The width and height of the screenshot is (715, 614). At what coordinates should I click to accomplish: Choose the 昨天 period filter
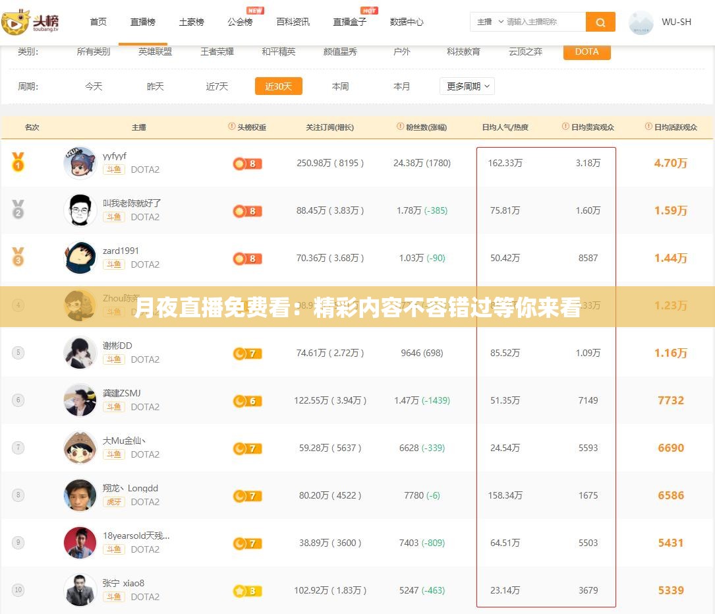pyautogui.click(x=155, y=86)
